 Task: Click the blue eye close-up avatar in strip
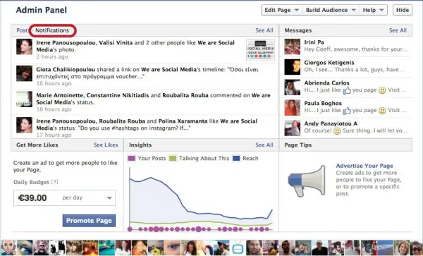click(x=172, y=248)
